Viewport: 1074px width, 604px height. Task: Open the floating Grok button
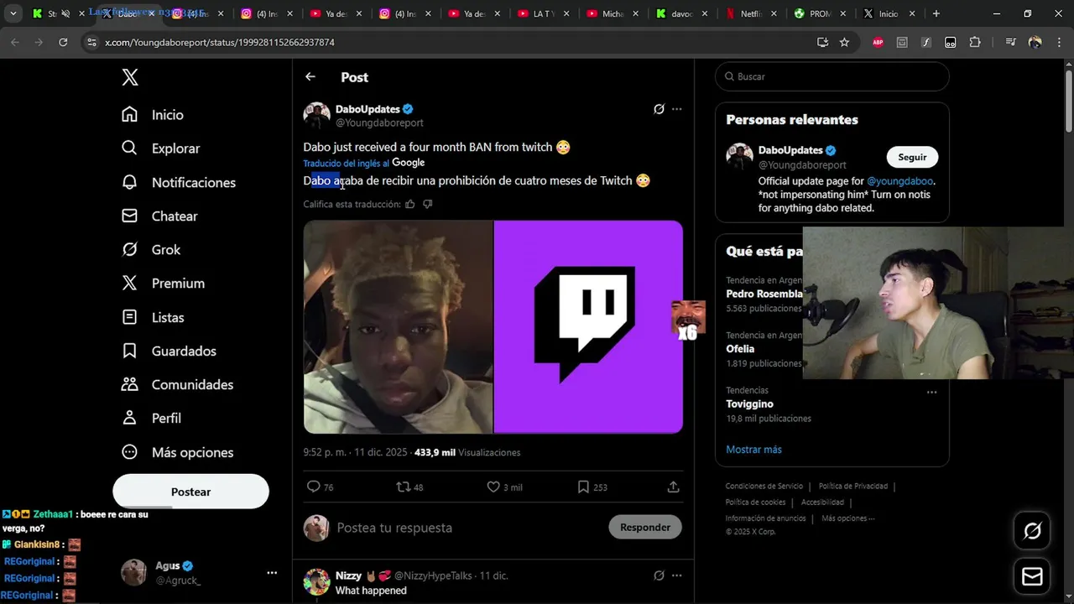point(1032,530)
